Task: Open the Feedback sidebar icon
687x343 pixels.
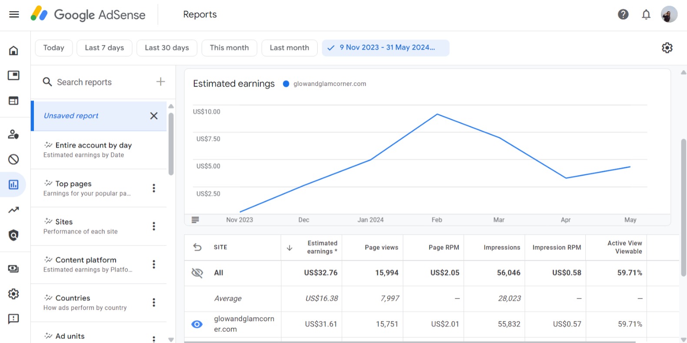Action: 13,319
